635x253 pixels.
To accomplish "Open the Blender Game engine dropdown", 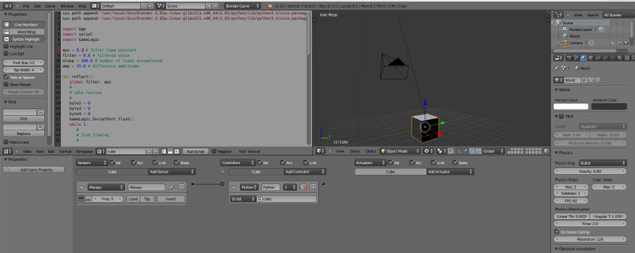I will pos(243,6).
